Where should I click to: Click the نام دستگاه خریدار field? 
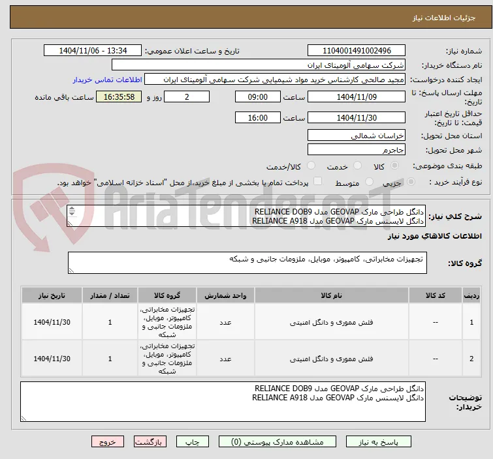coord(258,65)
